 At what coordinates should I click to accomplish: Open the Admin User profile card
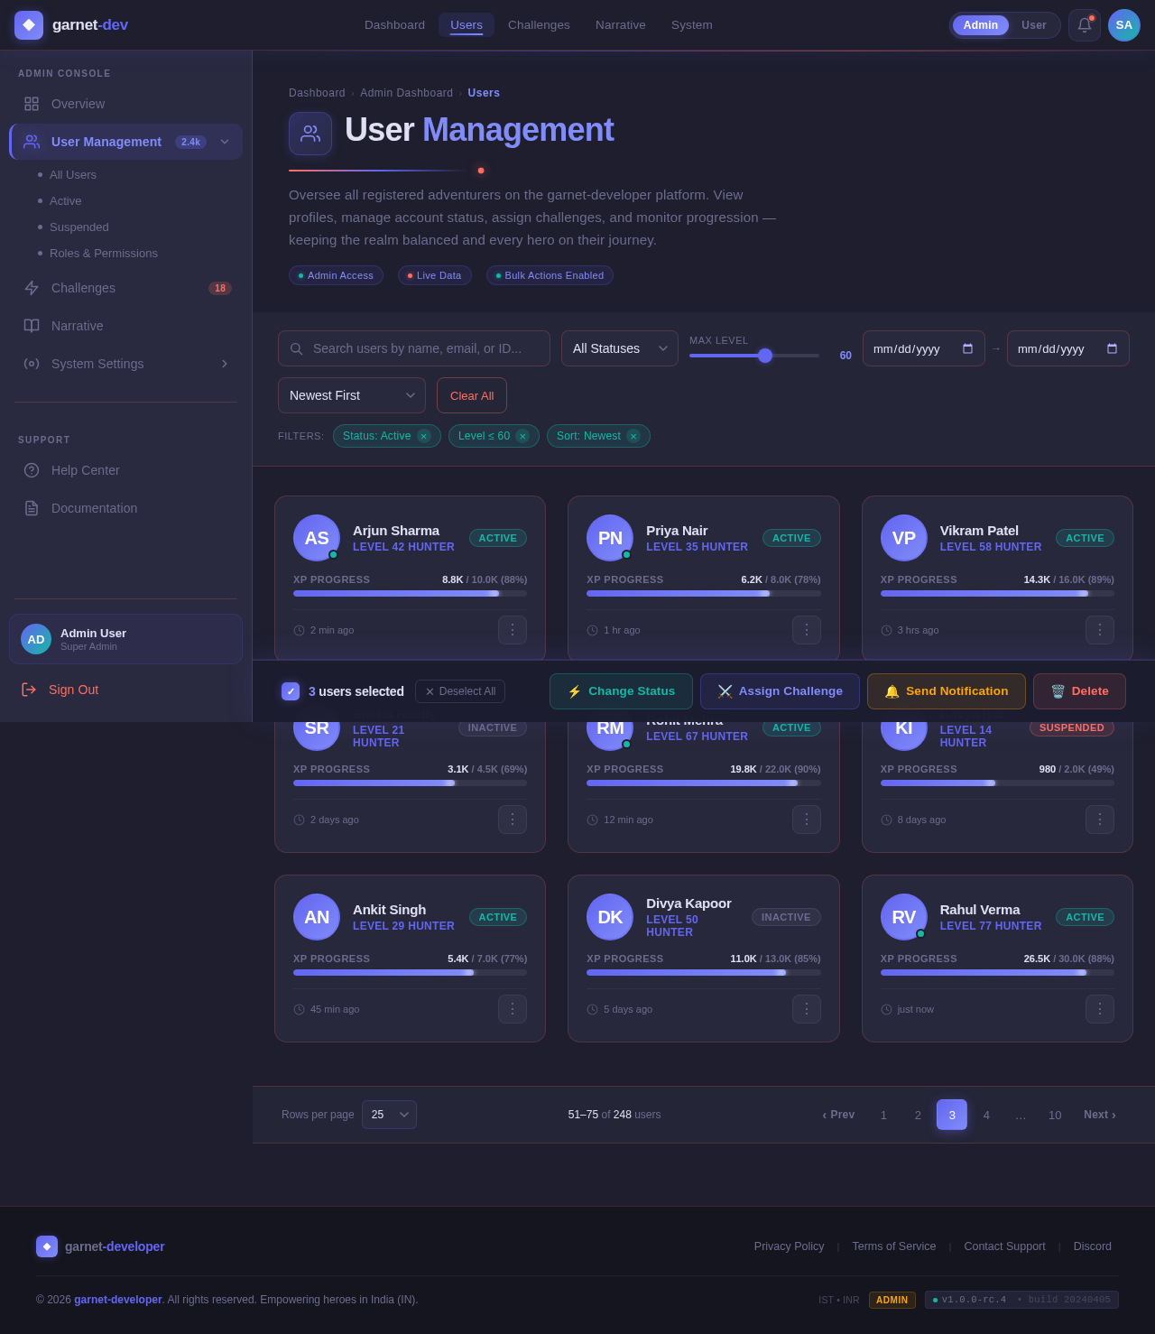[x=126, y=639]
